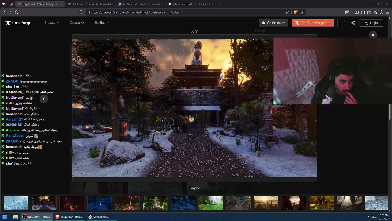Screen dimensions: 392x221
Task: Open the last snowy ice thumbnail
Action: tap(377, 203)
